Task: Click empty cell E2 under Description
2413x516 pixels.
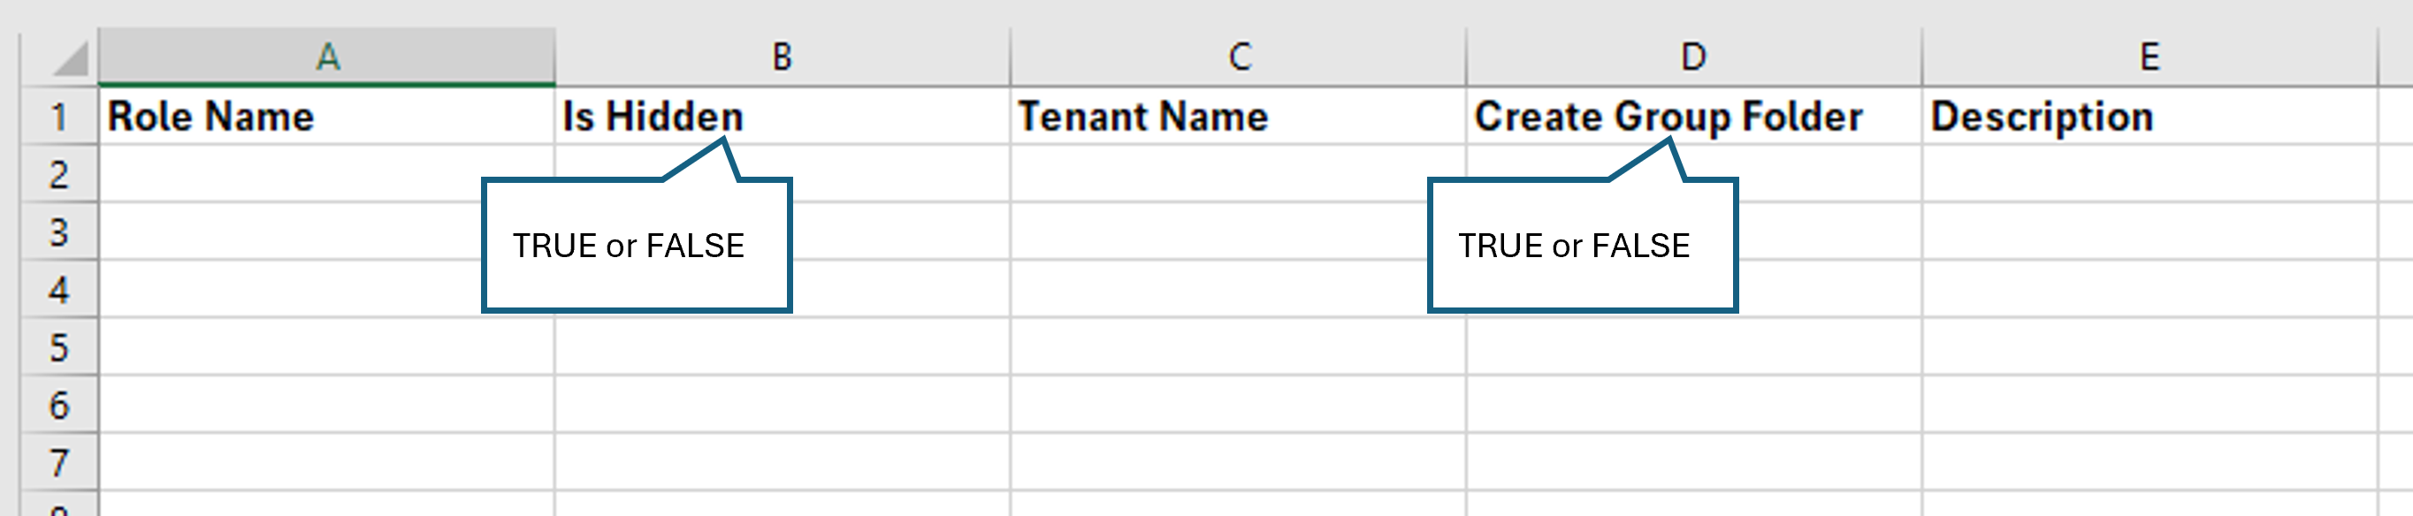Action: 2150,174
